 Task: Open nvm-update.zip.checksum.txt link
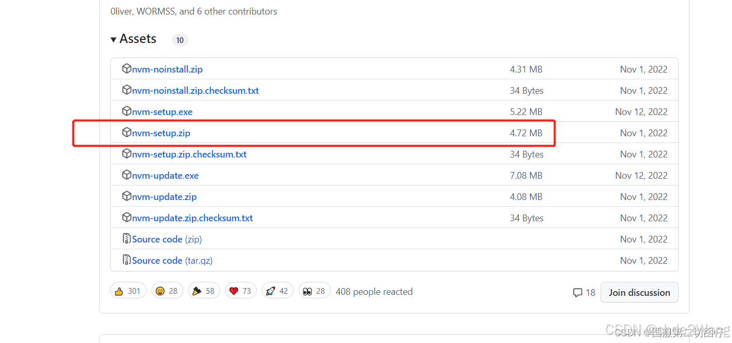(x=193, y=218)
